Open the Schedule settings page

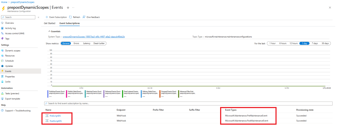tap(9, 61)
